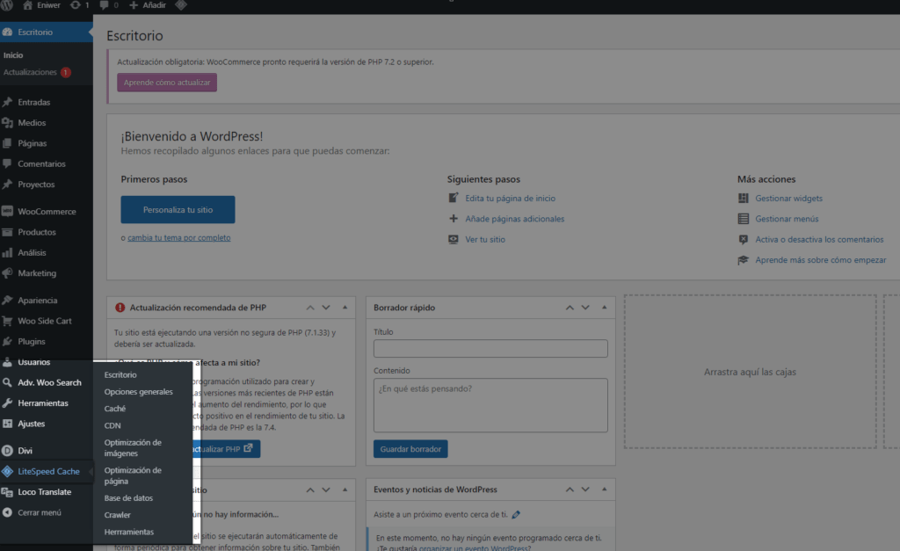Select Caché in LiteSpeed submenu
The height and width of the screenshot is (551, 900).
[115, 409]
